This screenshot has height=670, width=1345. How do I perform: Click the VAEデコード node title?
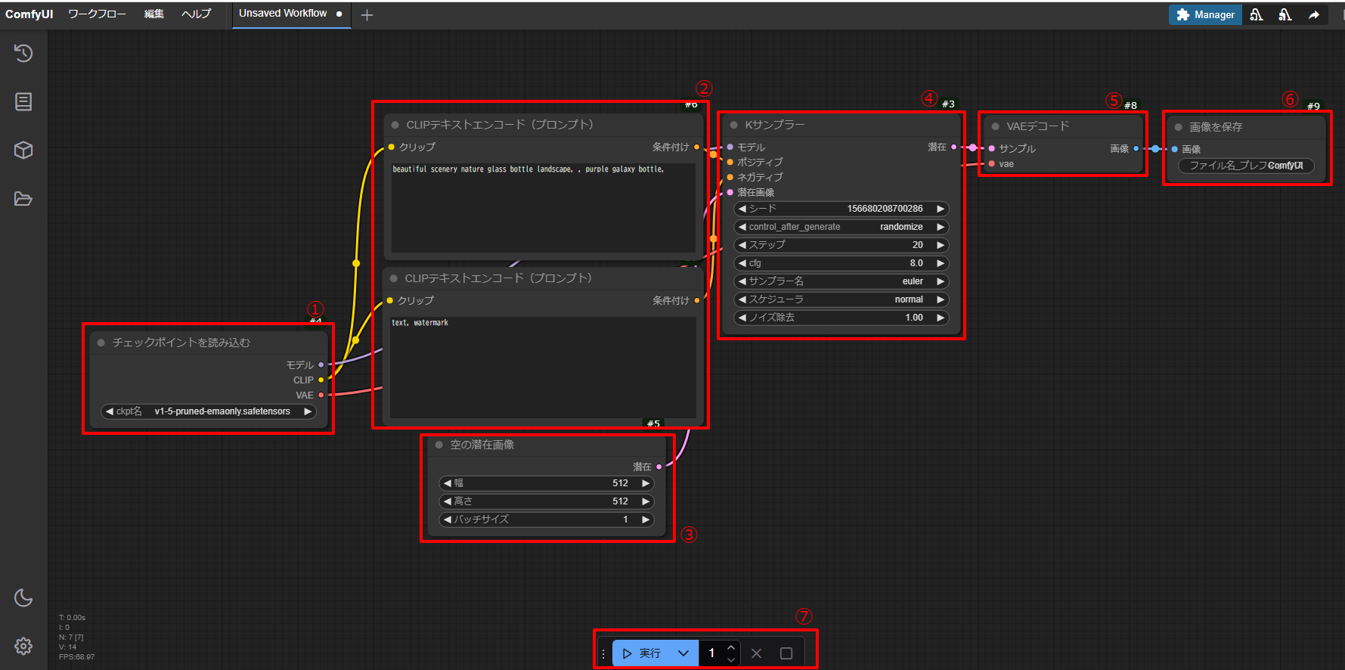[1038, 126]
